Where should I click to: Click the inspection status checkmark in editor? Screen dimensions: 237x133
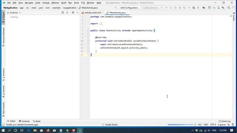coord(231,16)
